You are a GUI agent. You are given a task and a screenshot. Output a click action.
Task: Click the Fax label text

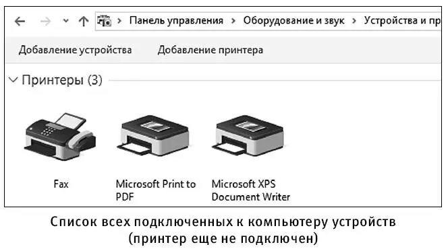click(x=61, y=184)
